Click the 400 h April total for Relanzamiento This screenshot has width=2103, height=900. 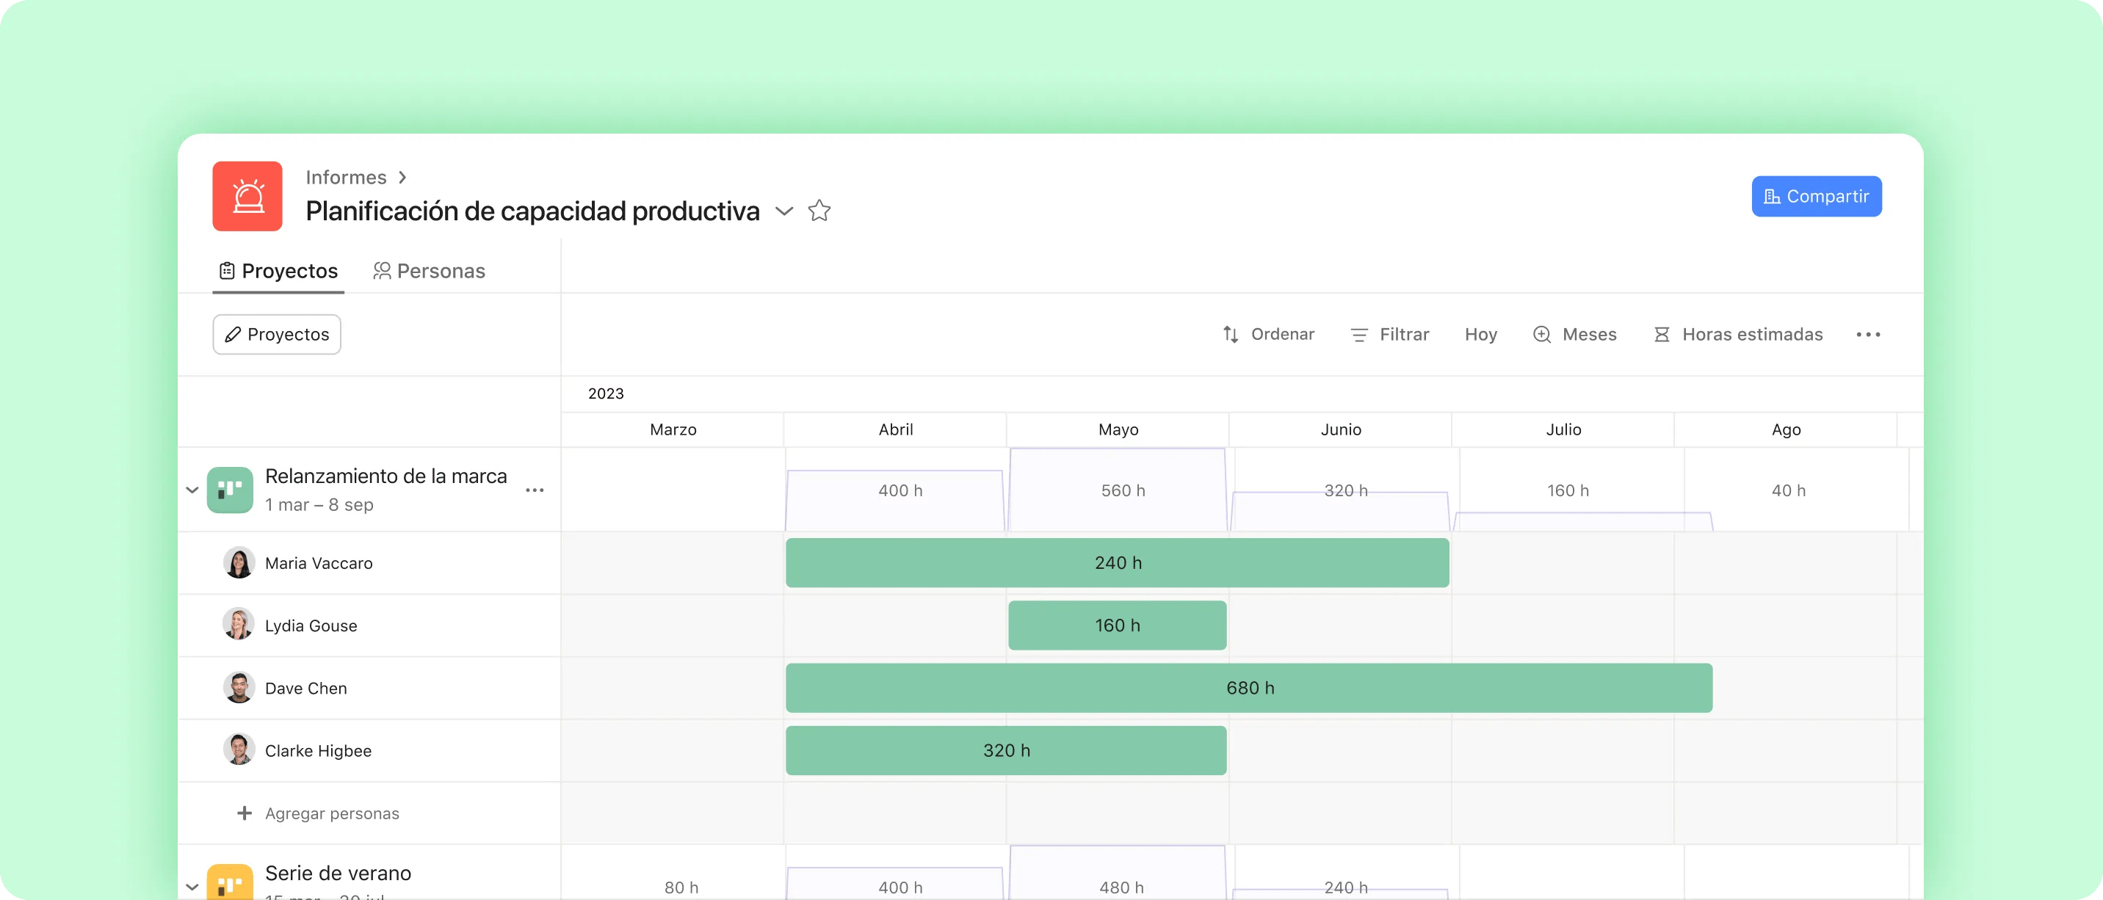(x=900, y=490)
